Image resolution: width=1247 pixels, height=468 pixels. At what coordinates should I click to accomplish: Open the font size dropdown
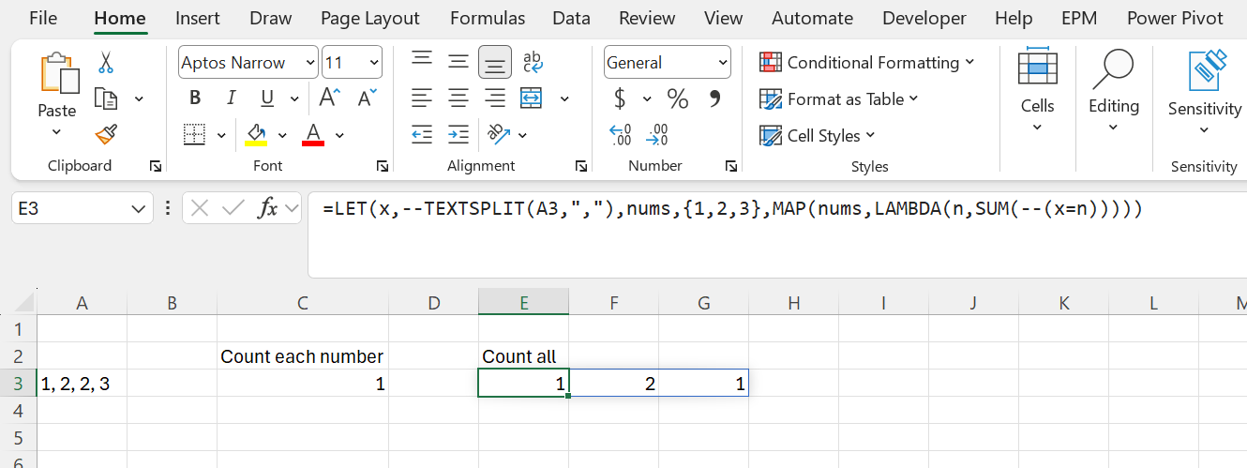click(375, 63)
